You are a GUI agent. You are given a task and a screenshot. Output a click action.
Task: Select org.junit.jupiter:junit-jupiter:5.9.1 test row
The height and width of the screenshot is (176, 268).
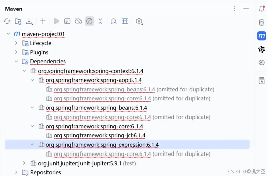click(87, 163)
